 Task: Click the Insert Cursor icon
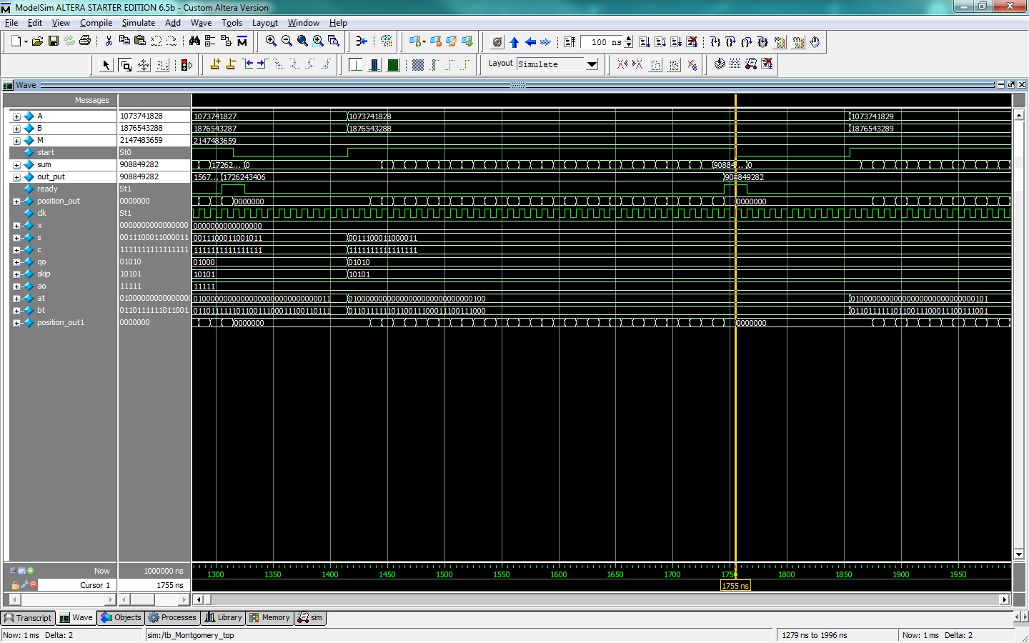coord(215,64)
